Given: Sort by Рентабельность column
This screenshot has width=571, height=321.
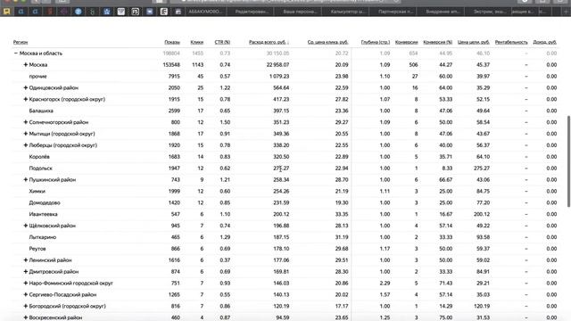Looking at the screenshot, I should (511, 42).
